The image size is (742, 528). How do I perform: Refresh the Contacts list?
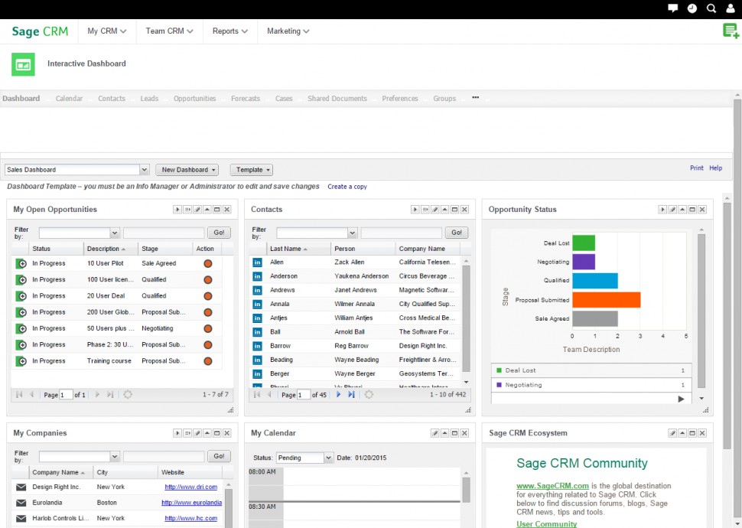(x=367, y=395)
